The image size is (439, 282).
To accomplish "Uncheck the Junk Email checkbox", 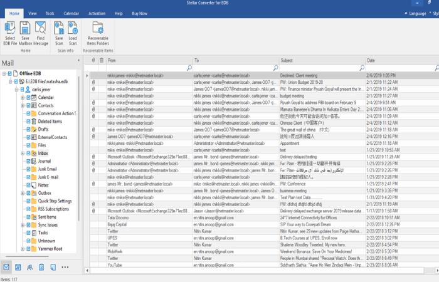I will (x=28, y=169).
